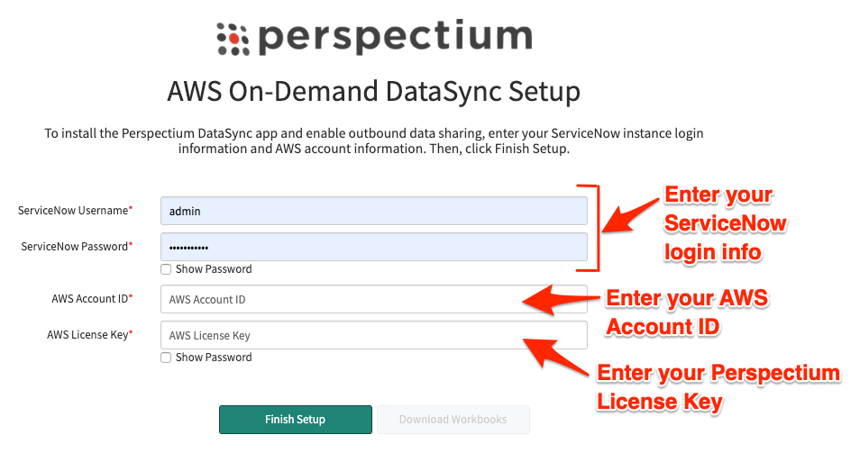Select the AWS Account ID input box

coord(374,299)
